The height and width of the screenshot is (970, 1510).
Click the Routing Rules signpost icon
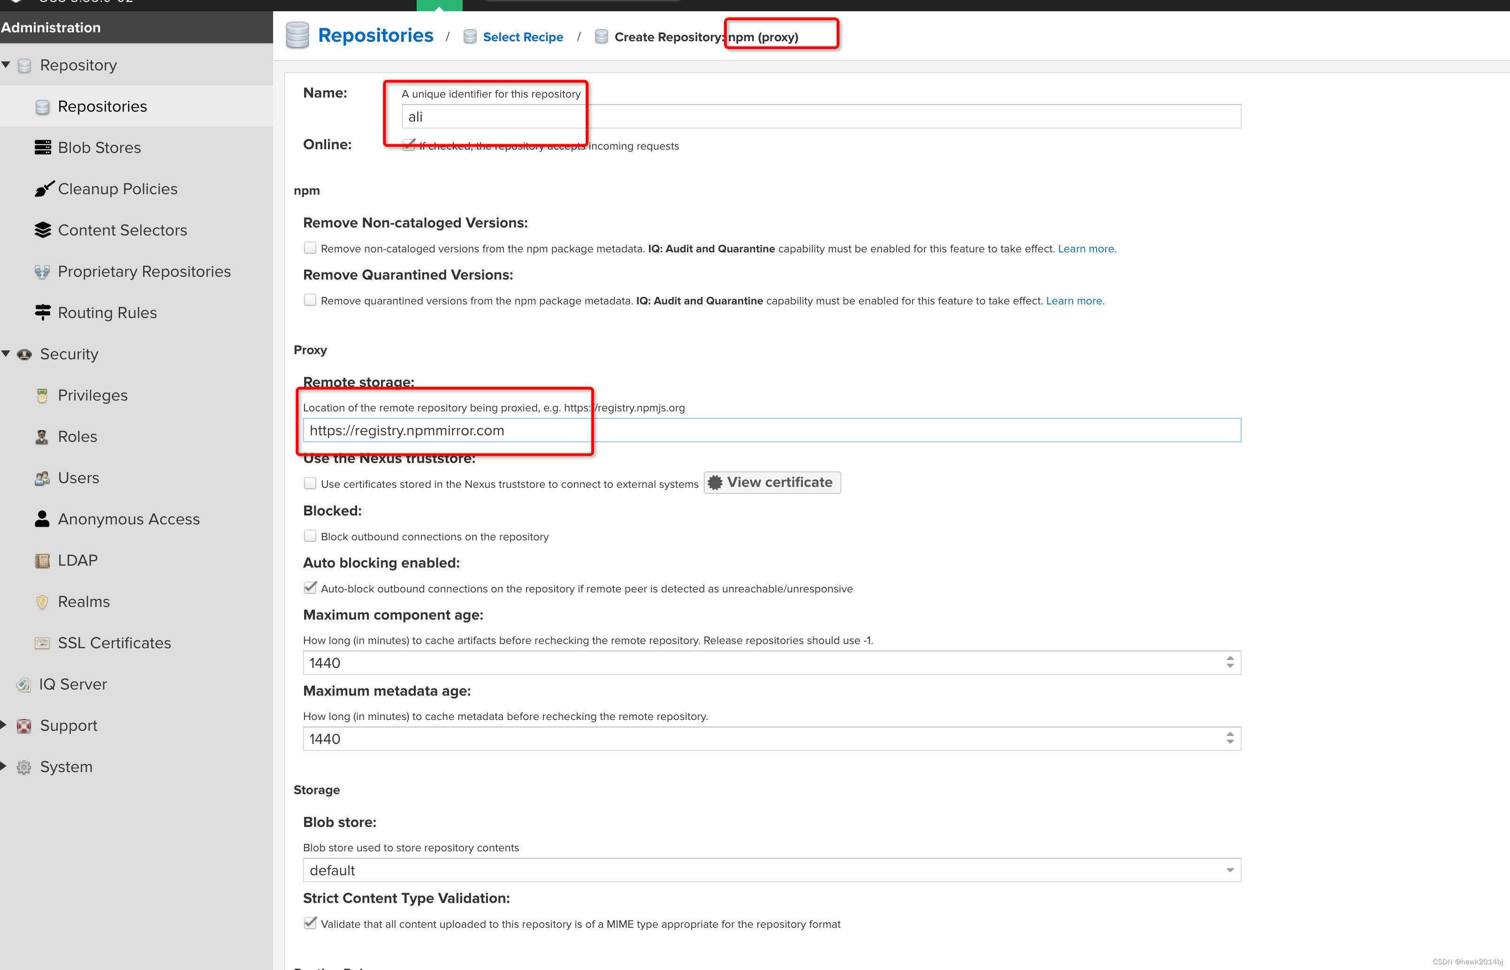point(42,312)
